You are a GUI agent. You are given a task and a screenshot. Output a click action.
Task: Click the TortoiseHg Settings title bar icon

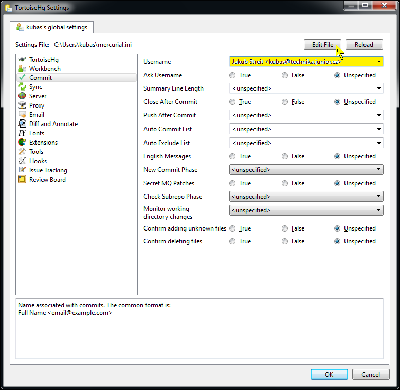coord(9,8)
